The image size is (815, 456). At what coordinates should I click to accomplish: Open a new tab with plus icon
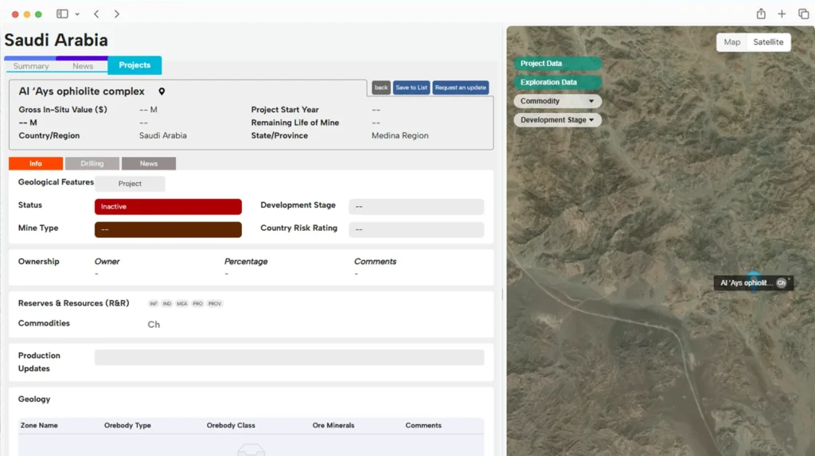(782, 14)
